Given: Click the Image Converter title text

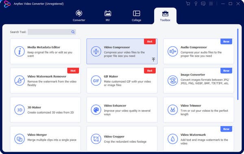Looking at the screenshot, I should pyautogui.click(x=193, y=75).
